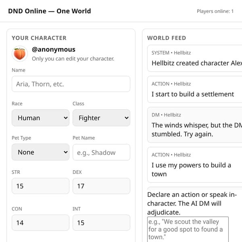Click the action declaration text area
This screenshot has height=242, width=242.
188,229
